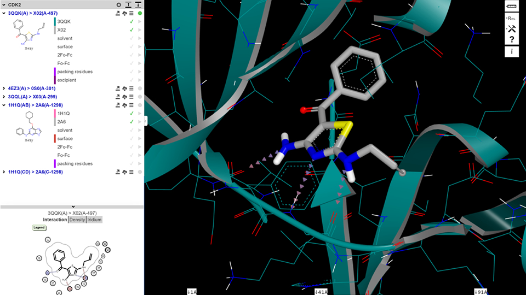Click the down chevron on the panel divider
This screenshot has width=526, height=295.
73,206
